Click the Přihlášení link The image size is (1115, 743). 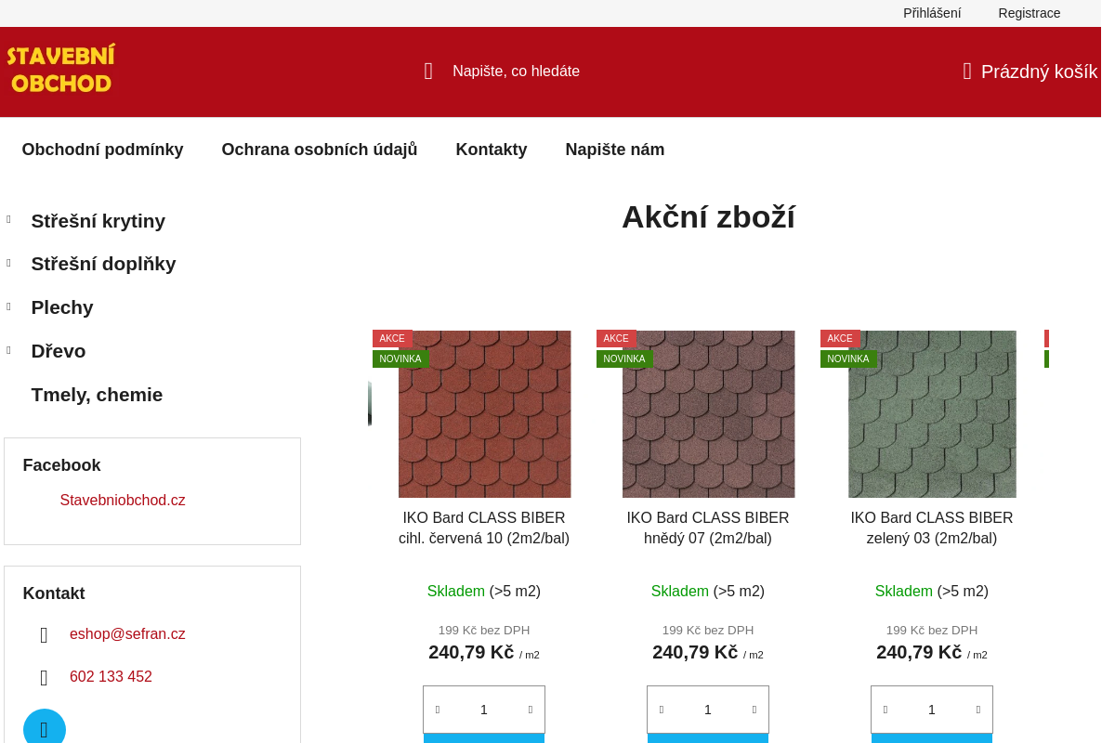pyautogui.click(x=932, y=13)
